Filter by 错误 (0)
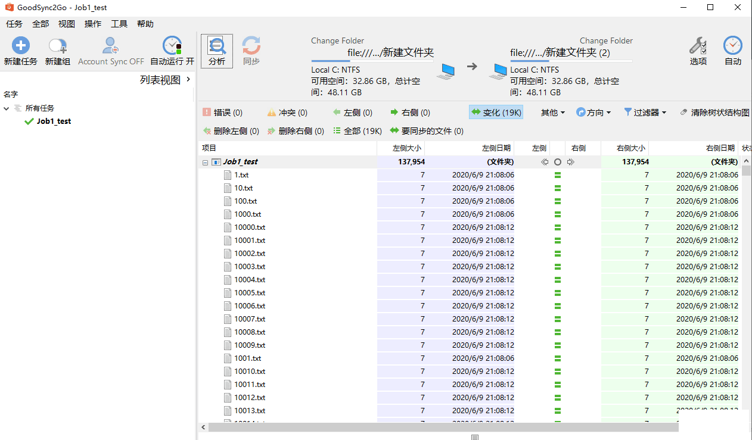The height and width of the screenshot is (440, 752). (x=222, y=113)
